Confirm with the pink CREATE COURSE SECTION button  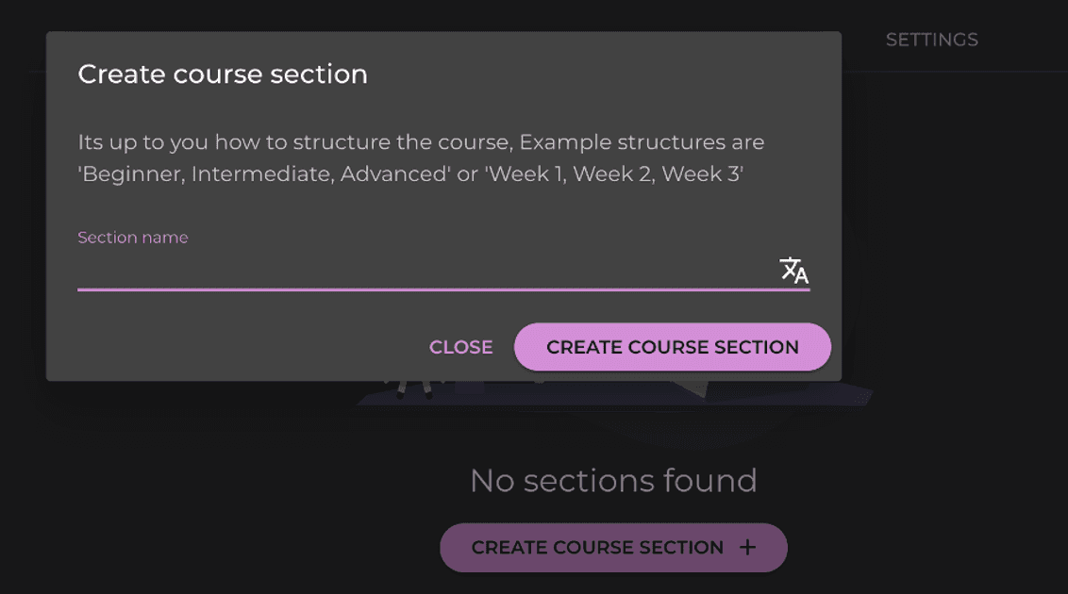(673, 347)
